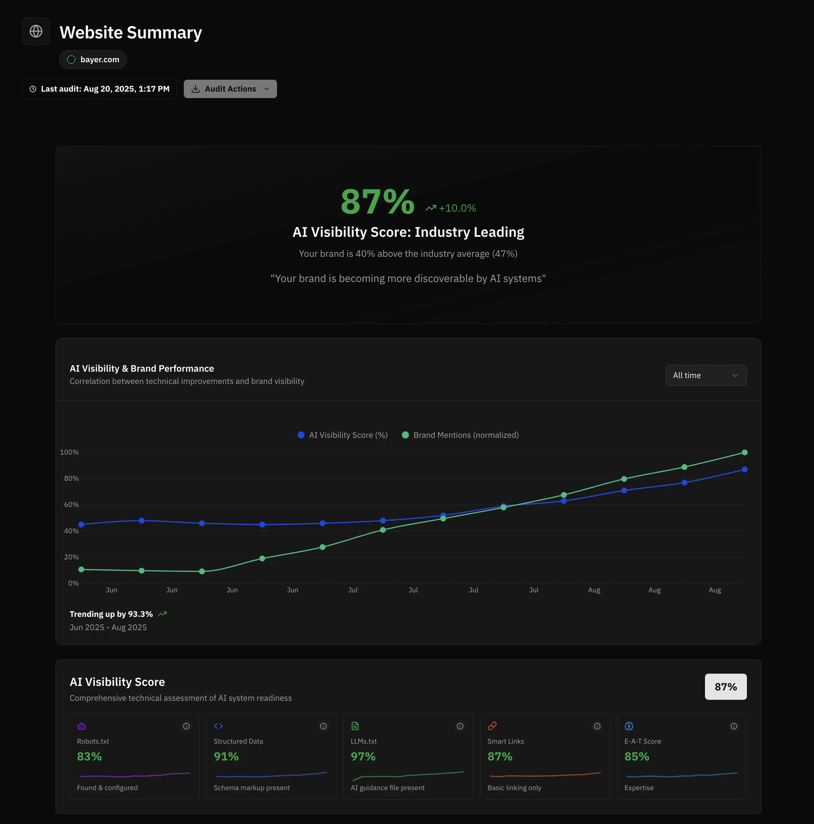
Task: Open the All time range dropdown
Action: click(706, 375)
